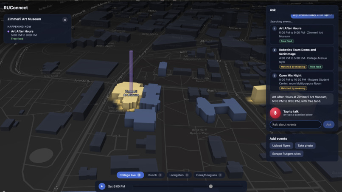342x192 pixels.
Task: Click the Johnson Dr street label on map
Action: [82, 81]
